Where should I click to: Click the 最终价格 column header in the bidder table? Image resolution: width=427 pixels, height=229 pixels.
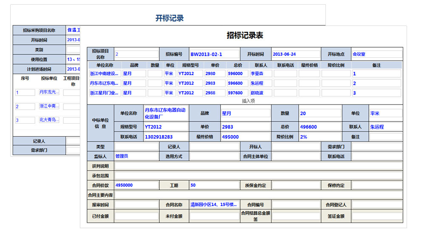[309, 65]
